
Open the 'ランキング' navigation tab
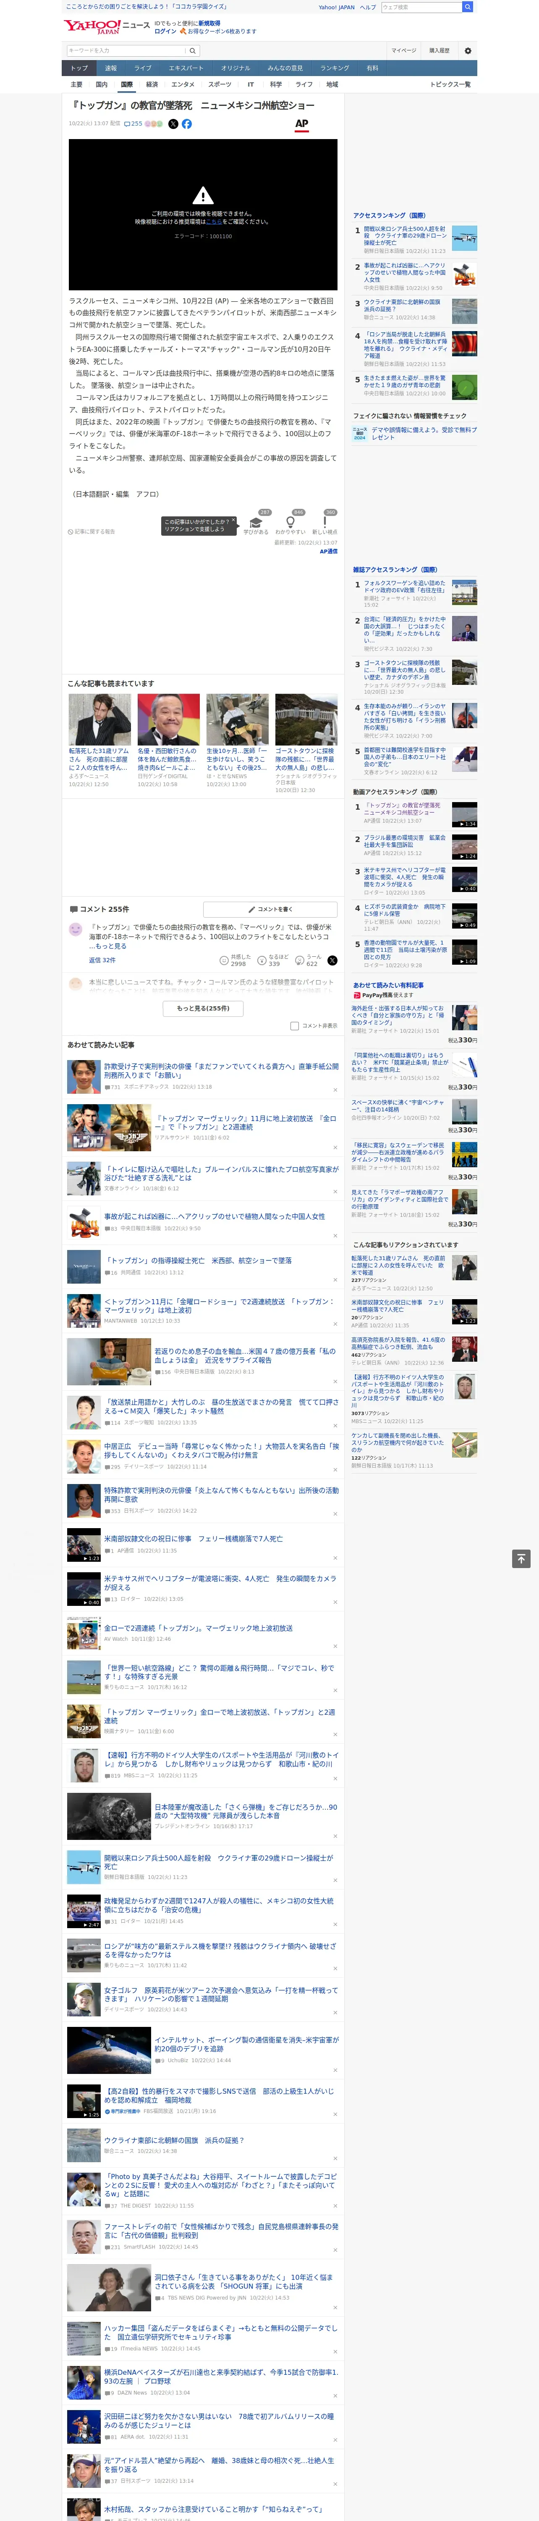(x=335, y=68)
